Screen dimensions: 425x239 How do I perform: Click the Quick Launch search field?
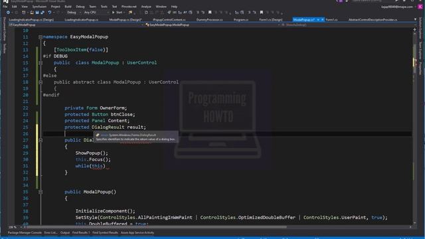click(x=373, y=1)
